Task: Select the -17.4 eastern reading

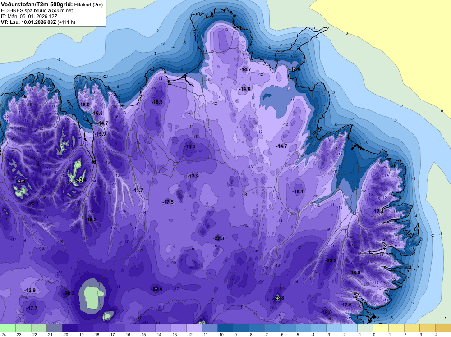Action: tap(378, 211)
